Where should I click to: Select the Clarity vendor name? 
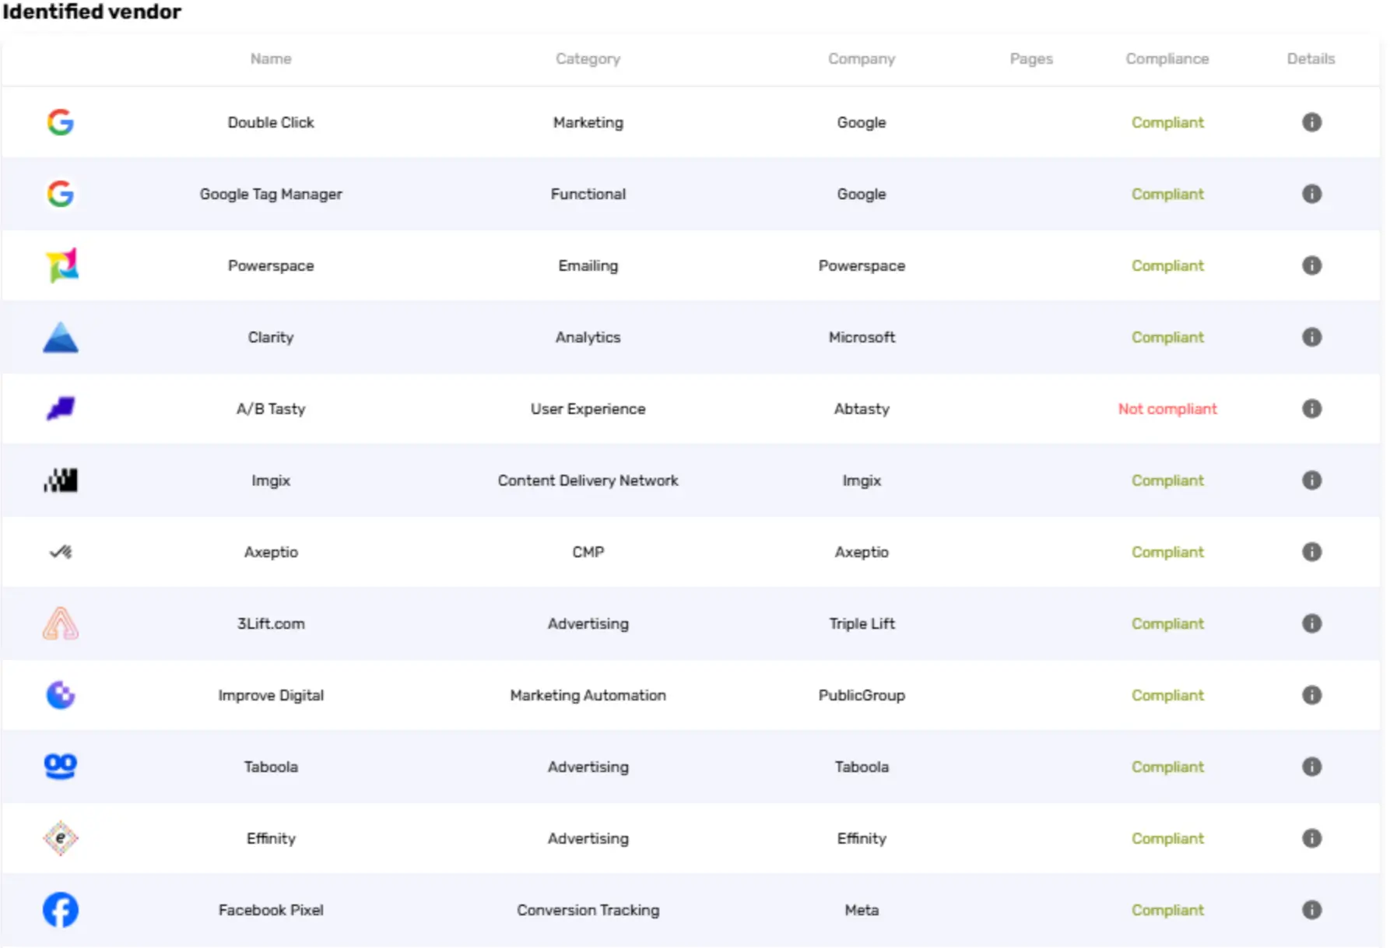[x=271, y=337]
